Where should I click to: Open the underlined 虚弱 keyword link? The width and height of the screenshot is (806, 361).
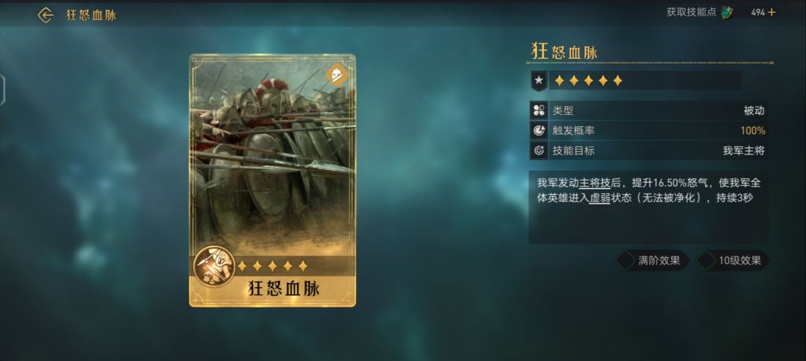click(x=600, y=198)
